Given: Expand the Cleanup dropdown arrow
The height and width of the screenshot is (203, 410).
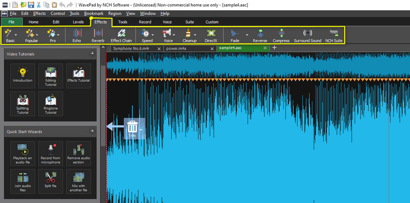Looking at the screenshot, I should coord(195,35).
